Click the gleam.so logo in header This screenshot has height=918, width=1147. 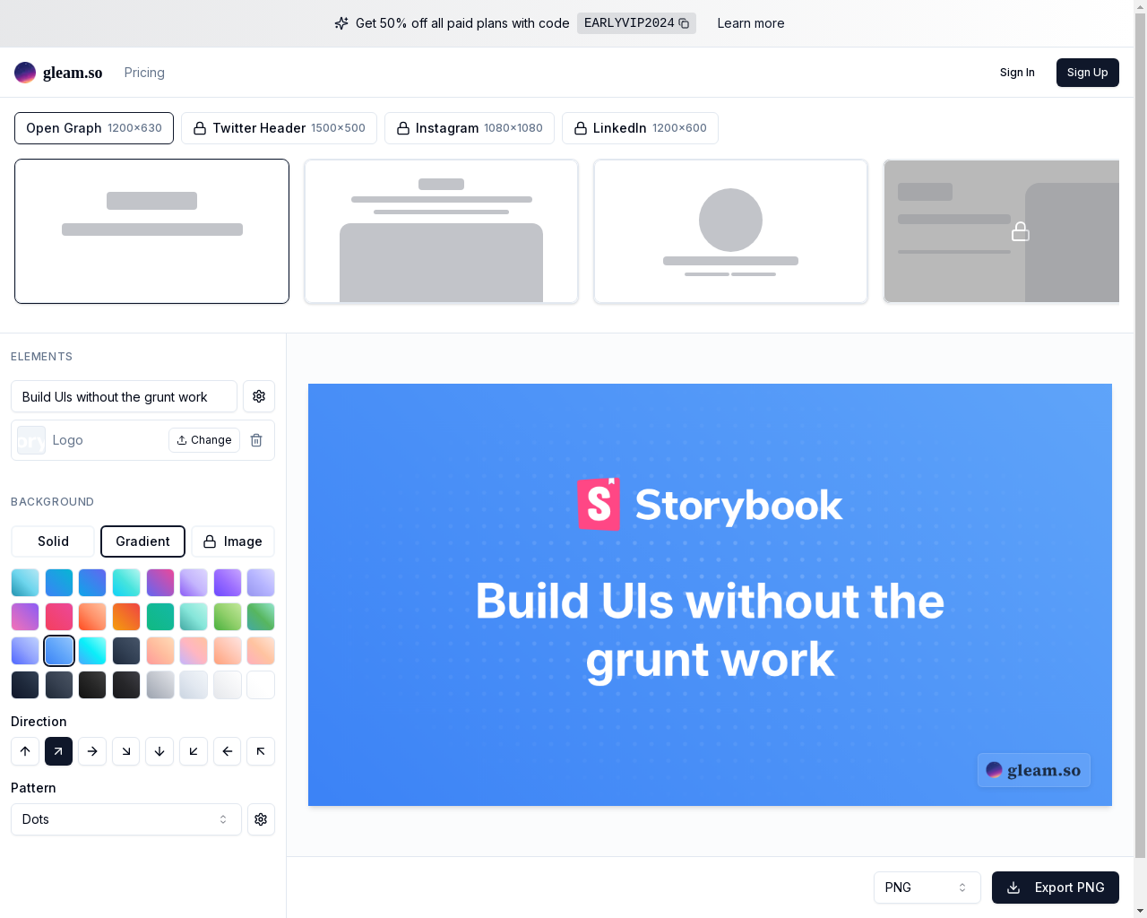(58, 73)
